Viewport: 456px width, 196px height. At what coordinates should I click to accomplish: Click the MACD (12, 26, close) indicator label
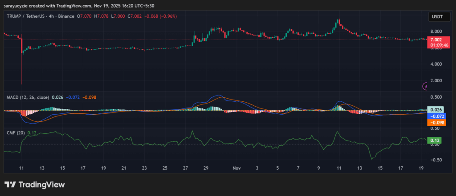(27, 97)
